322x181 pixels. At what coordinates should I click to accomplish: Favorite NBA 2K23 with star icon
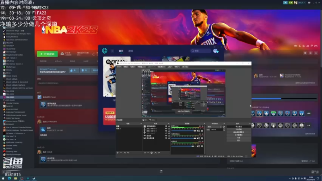(x=316, y=53)
